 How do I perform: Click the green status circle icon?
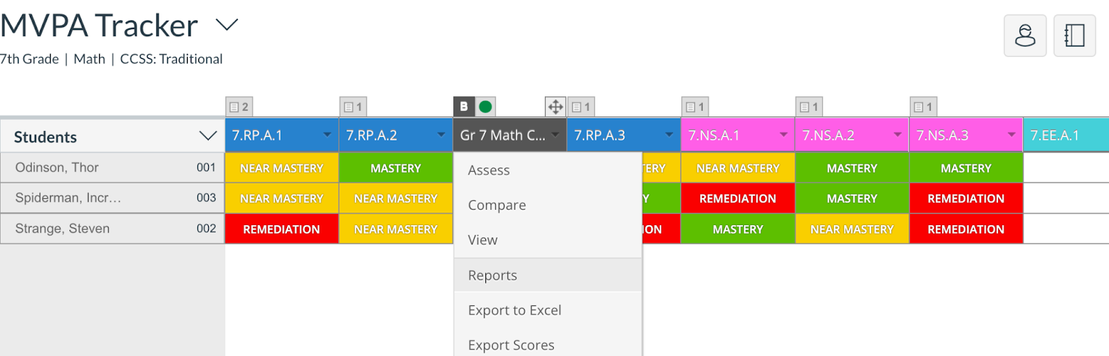point(485,107)
